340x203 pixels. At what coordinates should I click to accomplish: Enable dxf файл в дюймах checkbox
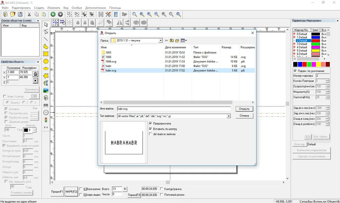(x=151, y=134)
